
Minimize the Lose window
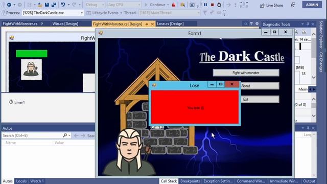point(212,84)
